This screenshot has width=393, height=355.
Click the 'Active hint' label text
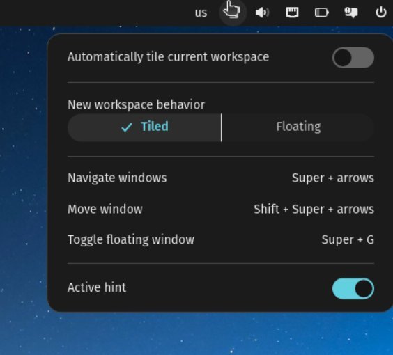(x=97, y=287)
